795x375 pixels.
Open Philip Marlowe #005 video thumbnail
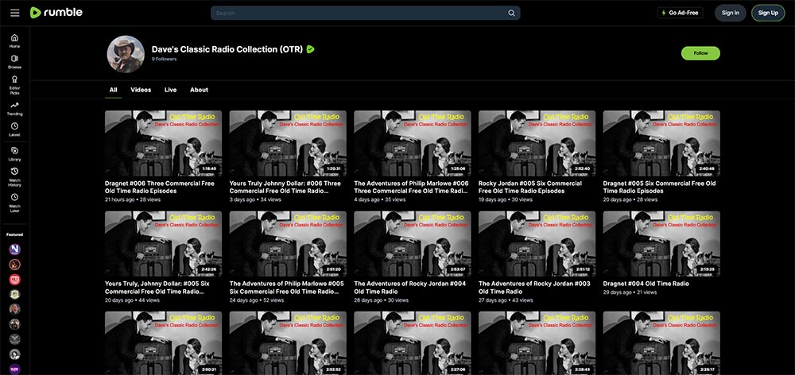point(288,244)
